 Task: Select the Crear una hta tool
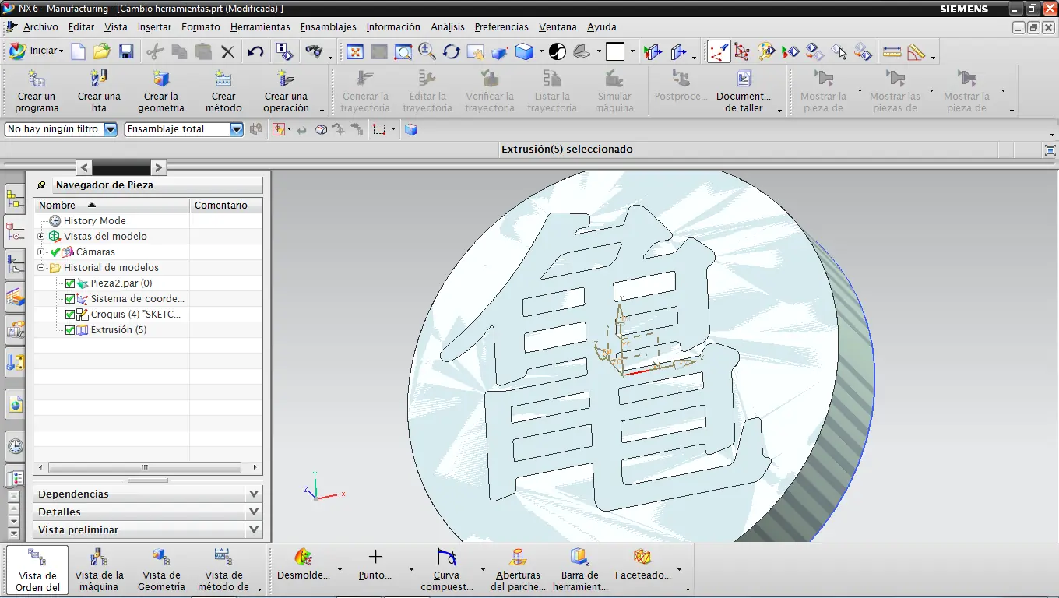[x=99, y=79]
